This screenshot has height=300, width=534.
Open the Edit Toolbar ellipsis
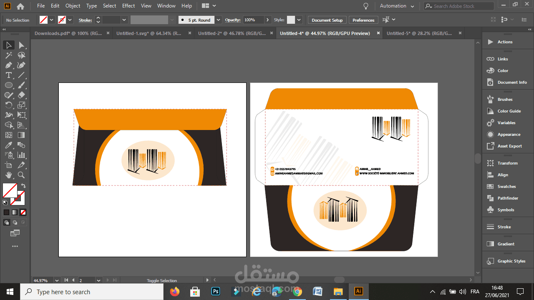click(x=15, y=246)
